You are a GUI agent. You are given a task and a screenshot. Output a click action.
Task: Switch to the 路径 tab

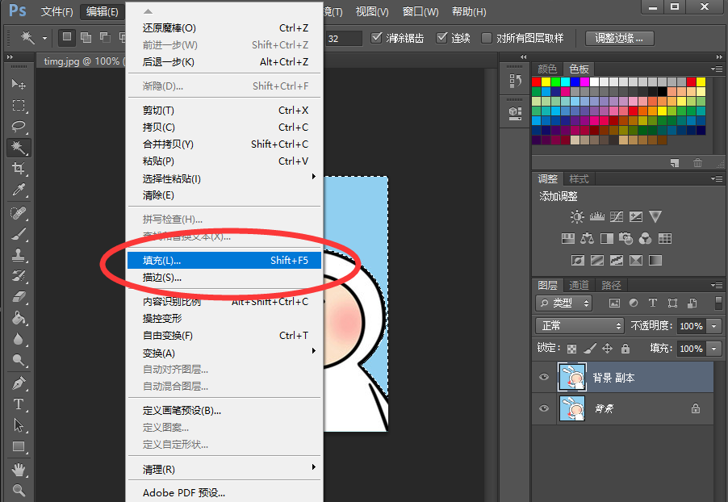(x=610, y=285)
